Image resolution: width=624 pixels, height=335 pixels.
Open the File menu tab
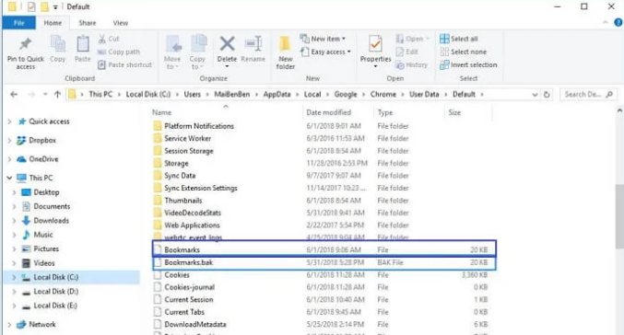pos(18,23)
